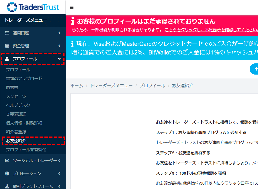The height and width of the screenshot is (189, 258).
Task: Click the info icon in blue notice banner
Action: pos(72,44)
